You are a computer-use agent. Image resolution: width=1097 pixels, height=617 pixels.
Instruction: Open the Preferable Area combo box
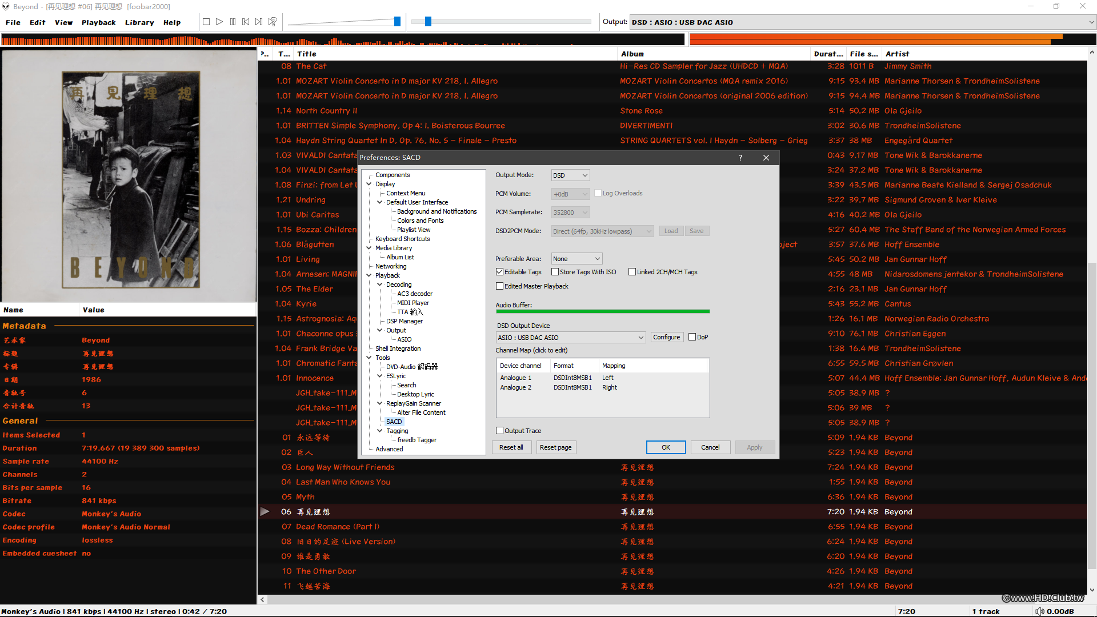coord(576,259)
